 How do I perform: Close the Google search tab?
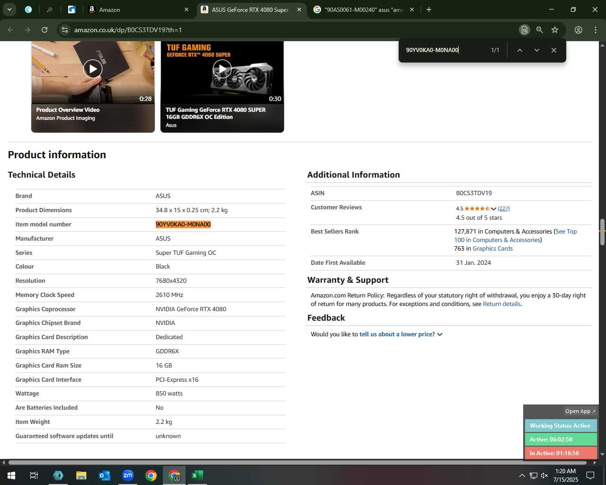pos(412,9)
